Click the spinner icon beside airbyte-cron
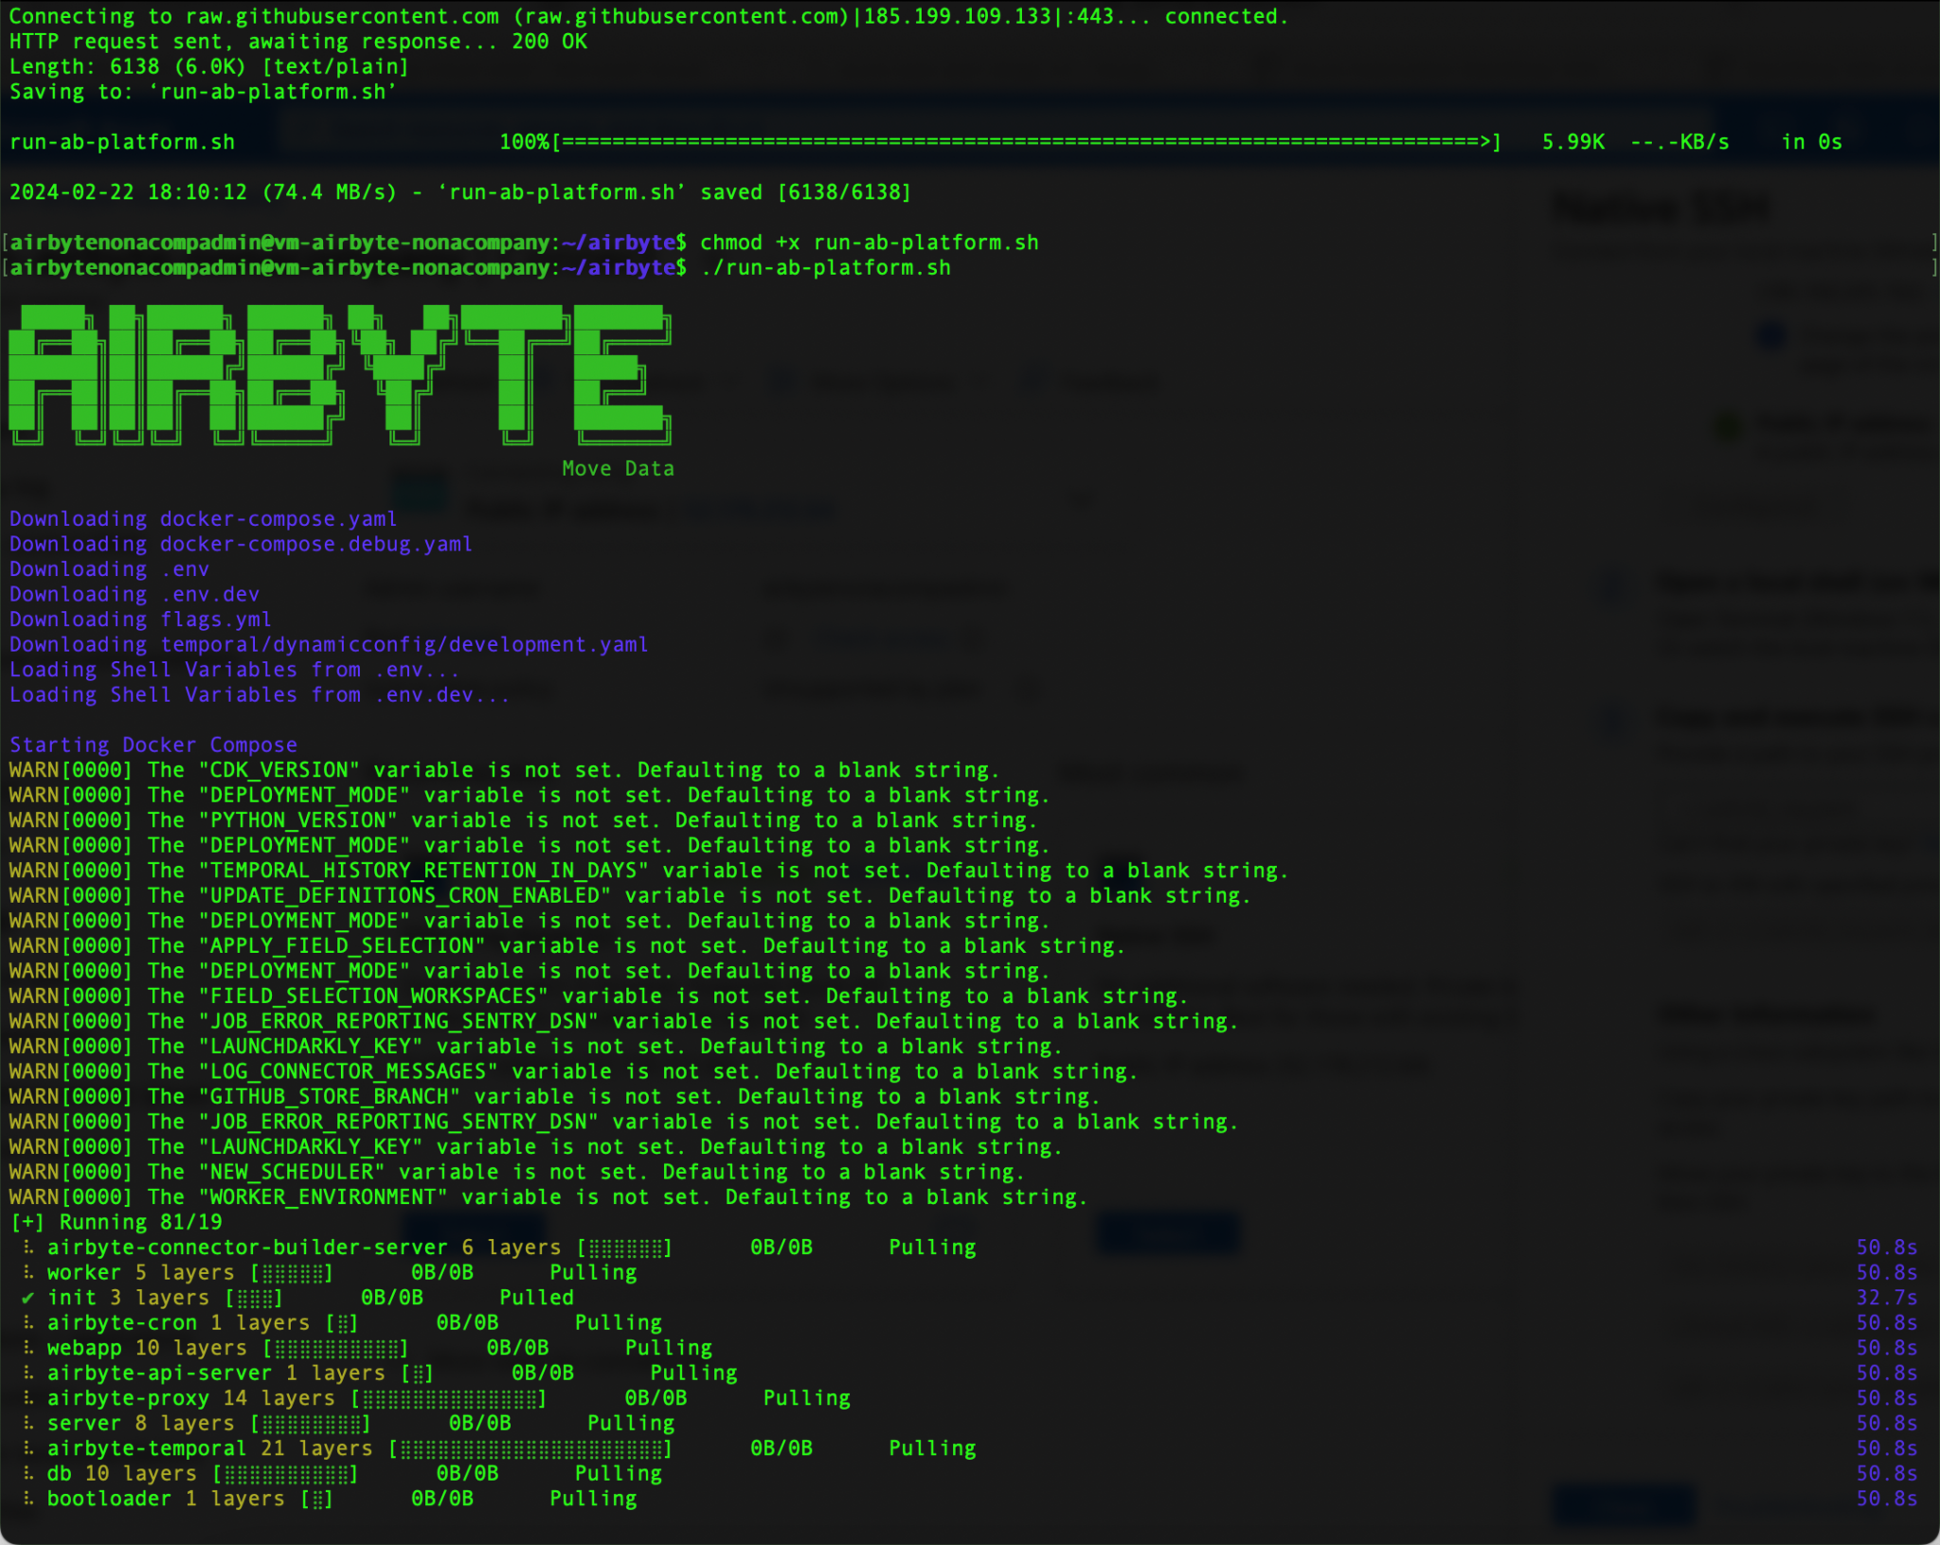Screen dimensions: 1940x1545 28,1322
